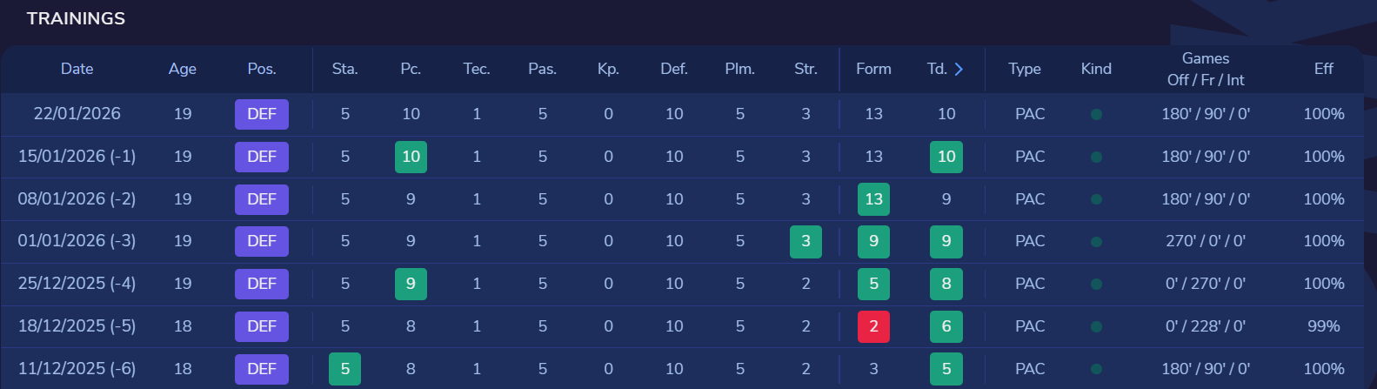Open the 25/12/2025 (-4) training row
This screenshot has width=1377, height=389.
77,284
